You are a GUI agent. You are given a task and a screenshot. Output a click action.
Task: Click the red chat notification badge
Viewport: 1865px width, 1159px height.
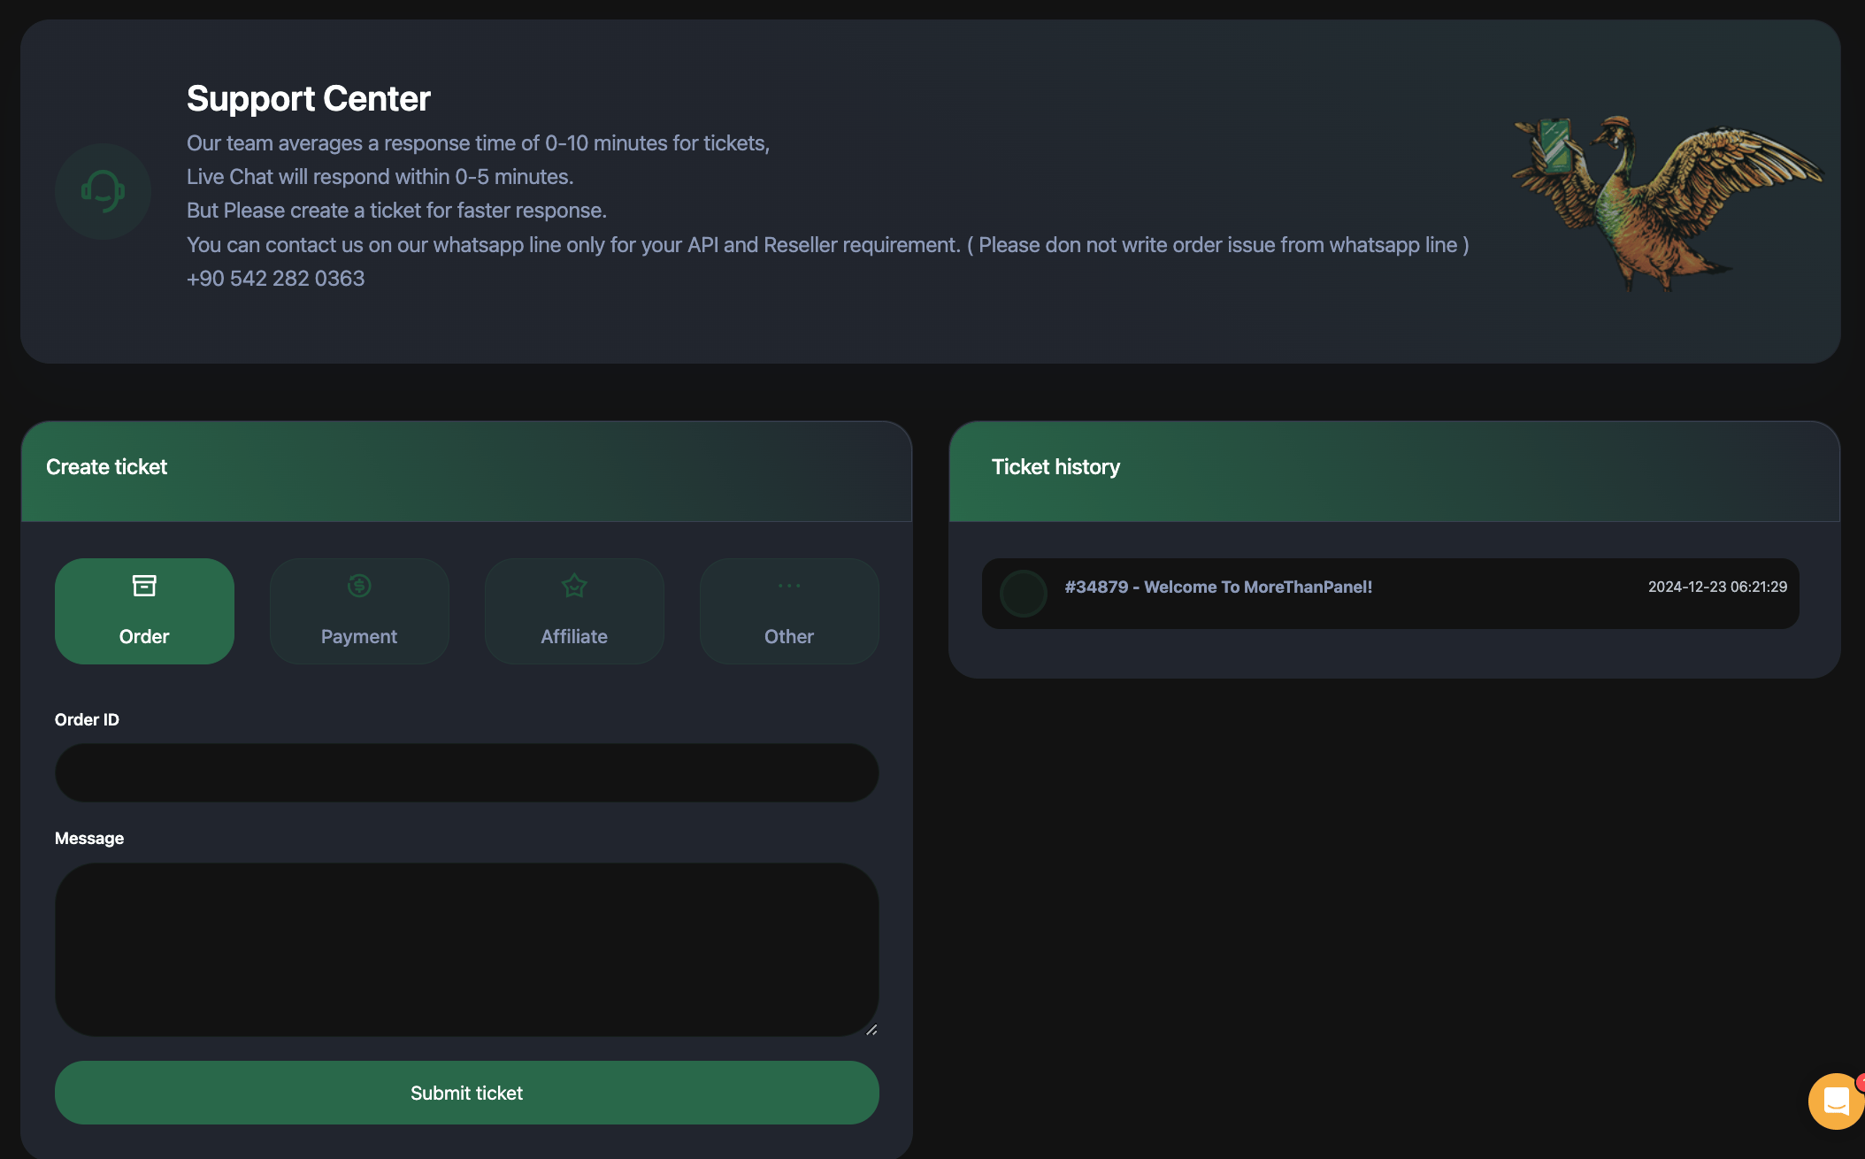[1860, 1081]
